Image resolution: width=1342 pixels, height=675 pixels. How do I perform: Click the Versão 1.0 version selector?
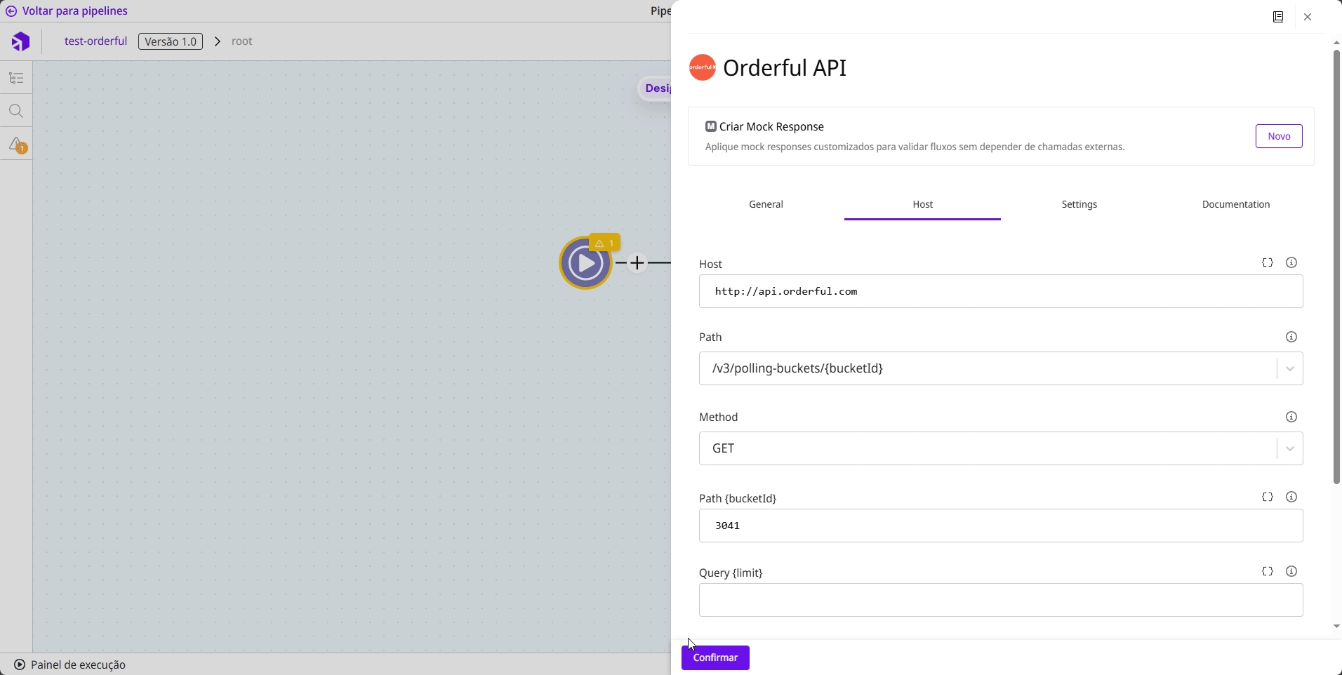171,41
